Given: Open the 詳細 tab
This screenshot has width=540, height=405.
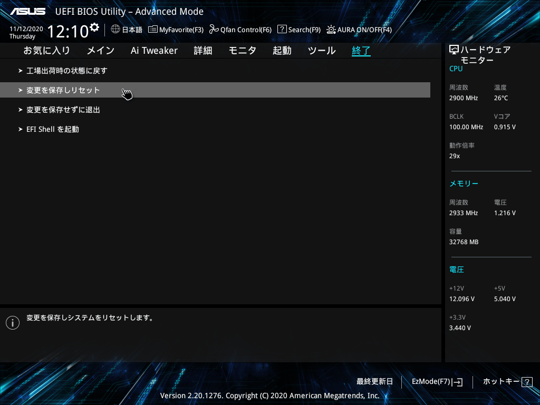Looking at the screenshot, I should coord(202,51).
